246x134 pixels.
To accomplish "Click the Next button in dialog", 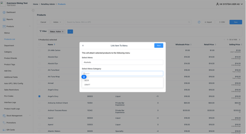I will pyautogui.click(x=158, y=46).
